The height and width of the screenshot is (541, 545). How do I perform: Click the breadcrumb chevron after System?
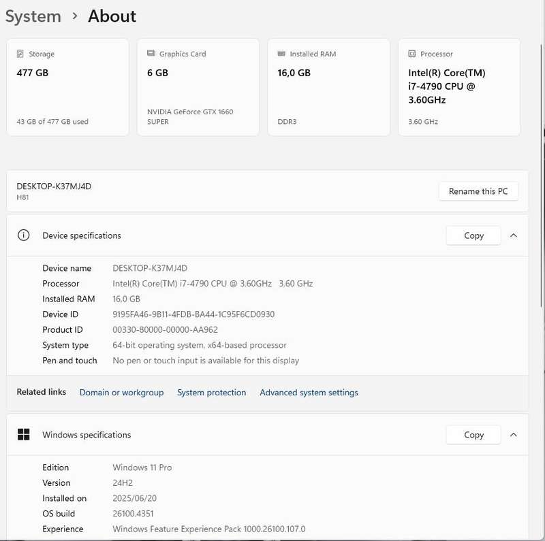tap(74, 16)
